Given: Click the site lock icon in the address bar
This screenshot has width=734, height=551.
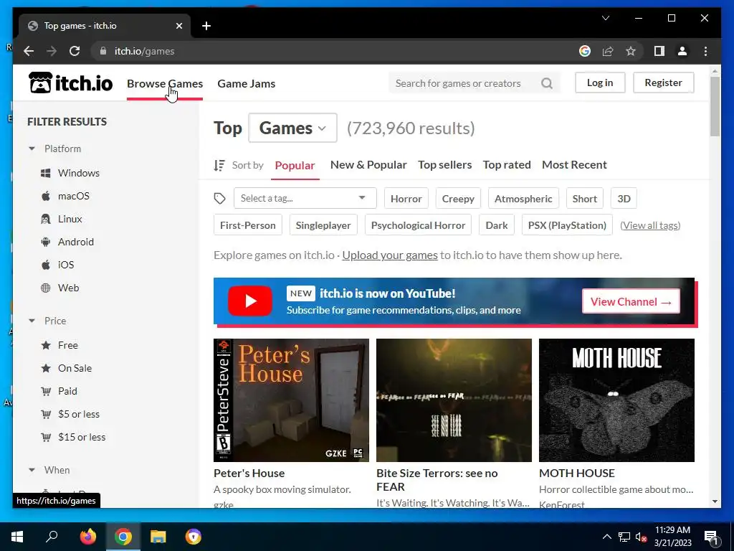Looking at the screenshot, I should (x=103, y=51).
